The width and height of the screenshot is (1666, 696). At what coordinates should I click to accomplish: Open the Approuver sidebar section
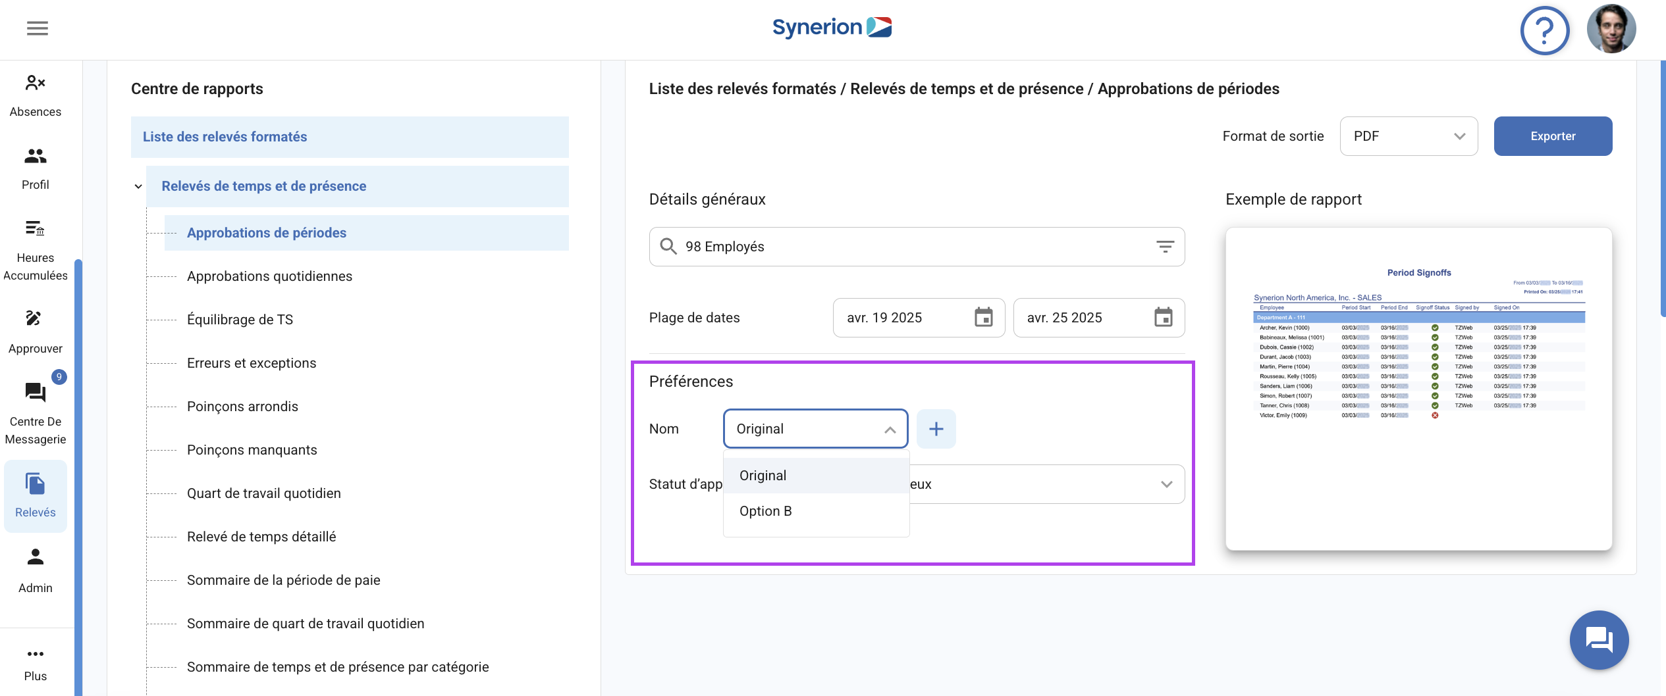click(x=36, y=331)
